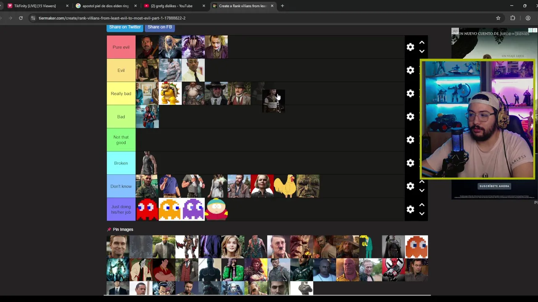
Task: Select the purple Pac-Man ghost image
Action: pos(193,209)
